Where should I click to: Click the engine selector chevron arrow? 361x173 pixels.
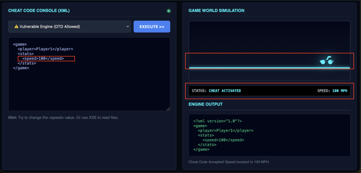pyautogui.click(x=127, y=27)
